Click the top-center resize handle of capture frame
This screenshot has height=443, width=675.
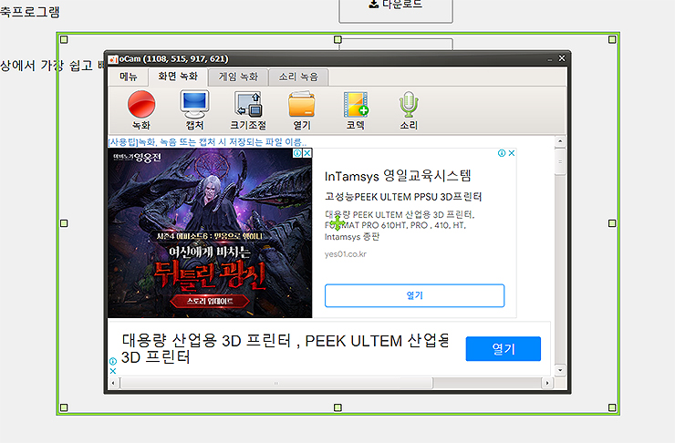(x=337, y=39)
